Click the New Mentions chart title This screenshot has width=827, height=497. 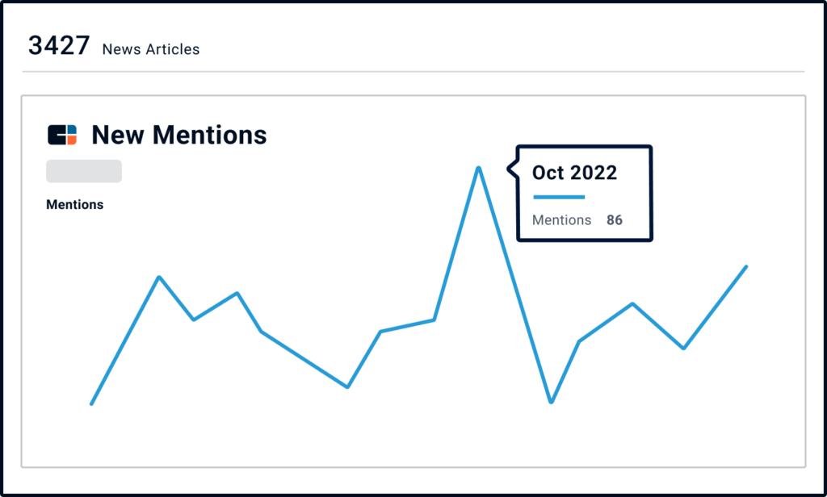(178, 135)
